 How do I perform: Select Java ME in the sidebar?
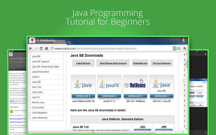click(47, 56)
